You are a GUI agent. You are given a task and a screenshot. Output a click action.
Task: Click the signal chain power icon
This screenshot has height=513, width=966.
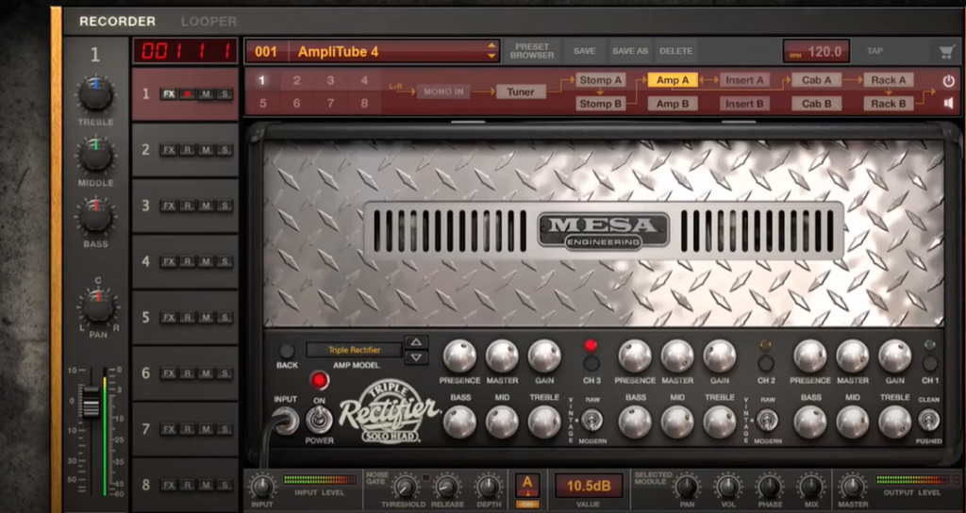(948, 81)
